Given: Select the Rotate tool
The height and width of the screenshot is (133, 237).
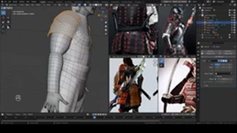Looking at the screenshot, I should tap(9, 17).
